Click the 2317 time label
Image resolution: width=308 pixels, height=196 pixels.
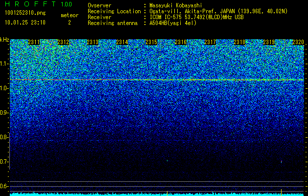click(210, 42)
